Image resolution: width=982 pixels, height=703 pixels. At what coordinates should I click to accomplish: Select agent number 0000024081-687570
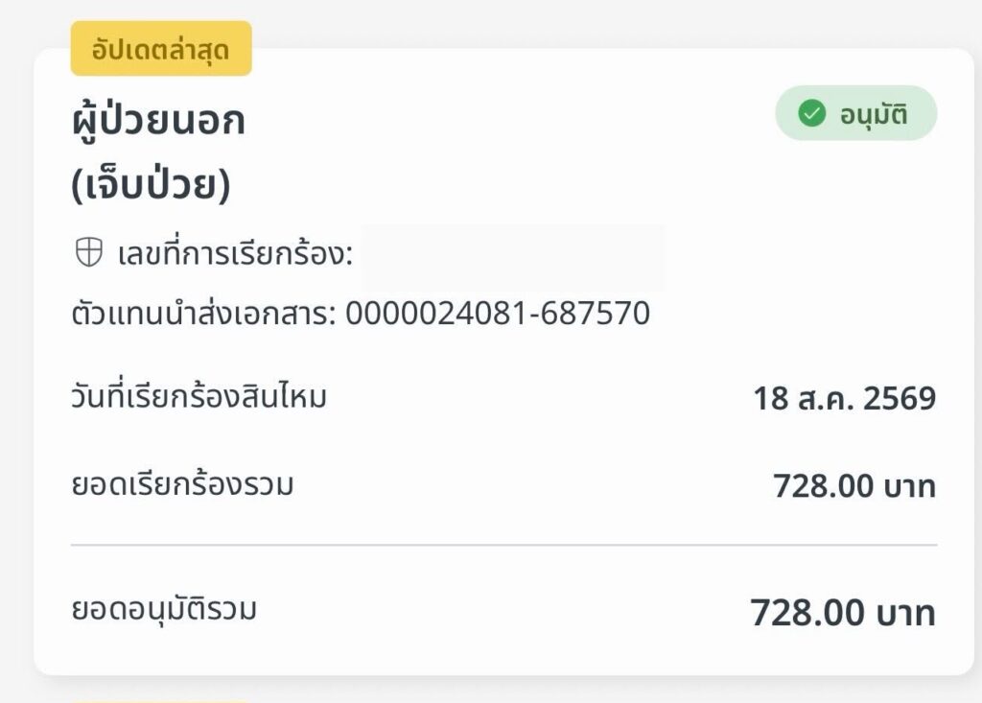498,313
